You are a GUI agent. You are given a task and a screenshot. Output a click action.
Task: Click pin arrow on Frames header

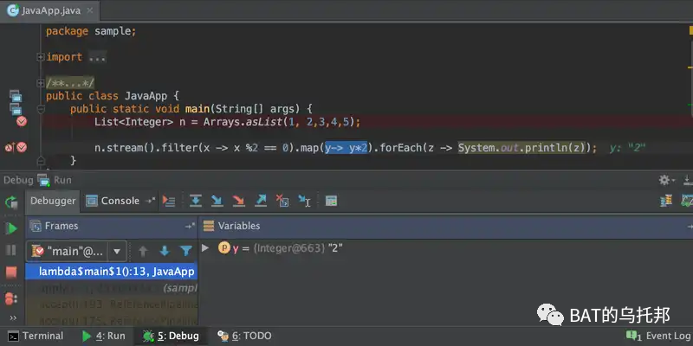click(x=190, y=227)
